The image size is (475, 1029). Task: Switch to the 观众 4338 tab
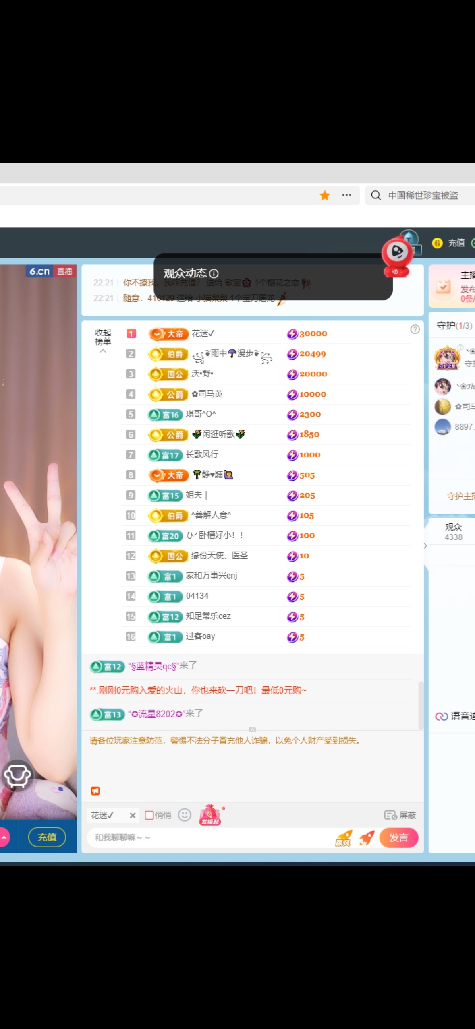point(453,531)
